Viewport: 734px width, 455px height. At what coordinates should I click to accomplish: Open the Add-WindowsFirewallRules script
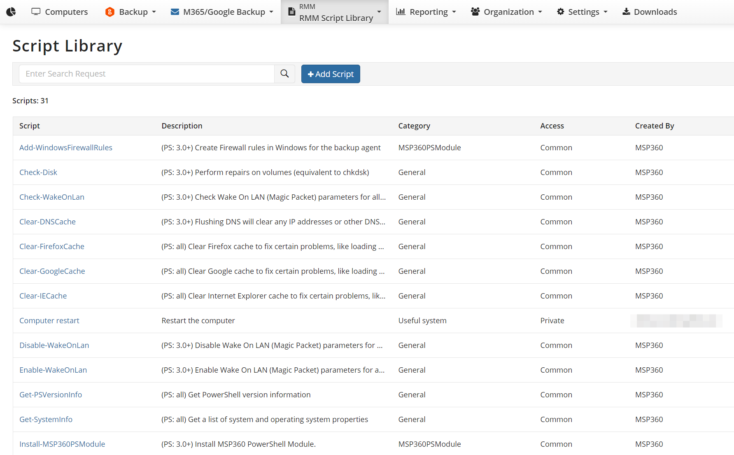tap(66, 147)
